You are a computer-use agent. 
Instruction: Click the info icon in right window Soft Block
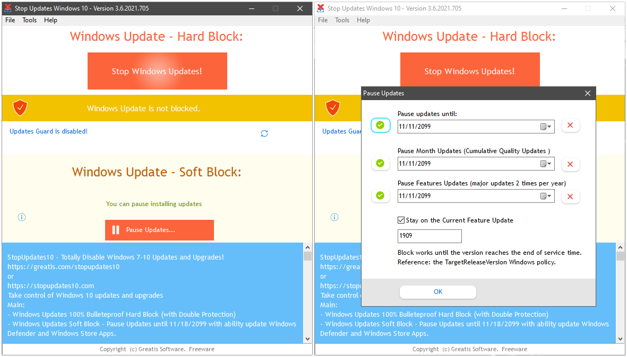point(334,217)
